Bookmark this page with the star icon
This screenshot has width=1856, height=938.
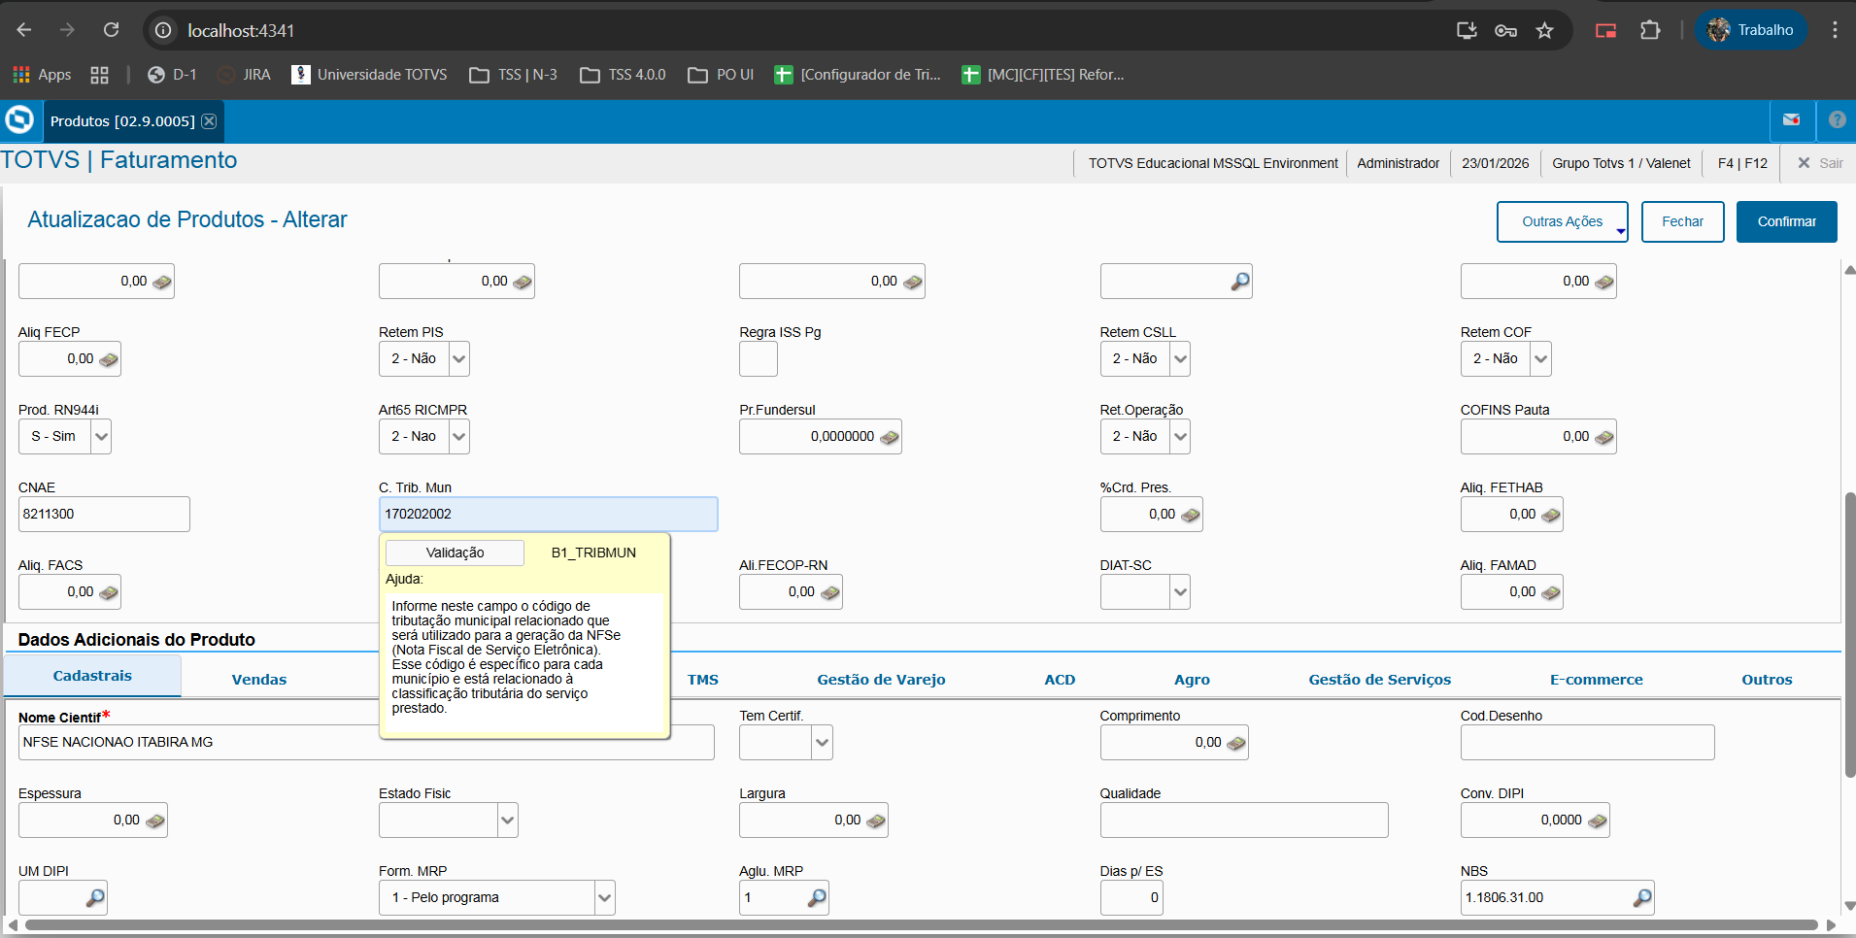pyautogui.click(x=1545, y=30)
